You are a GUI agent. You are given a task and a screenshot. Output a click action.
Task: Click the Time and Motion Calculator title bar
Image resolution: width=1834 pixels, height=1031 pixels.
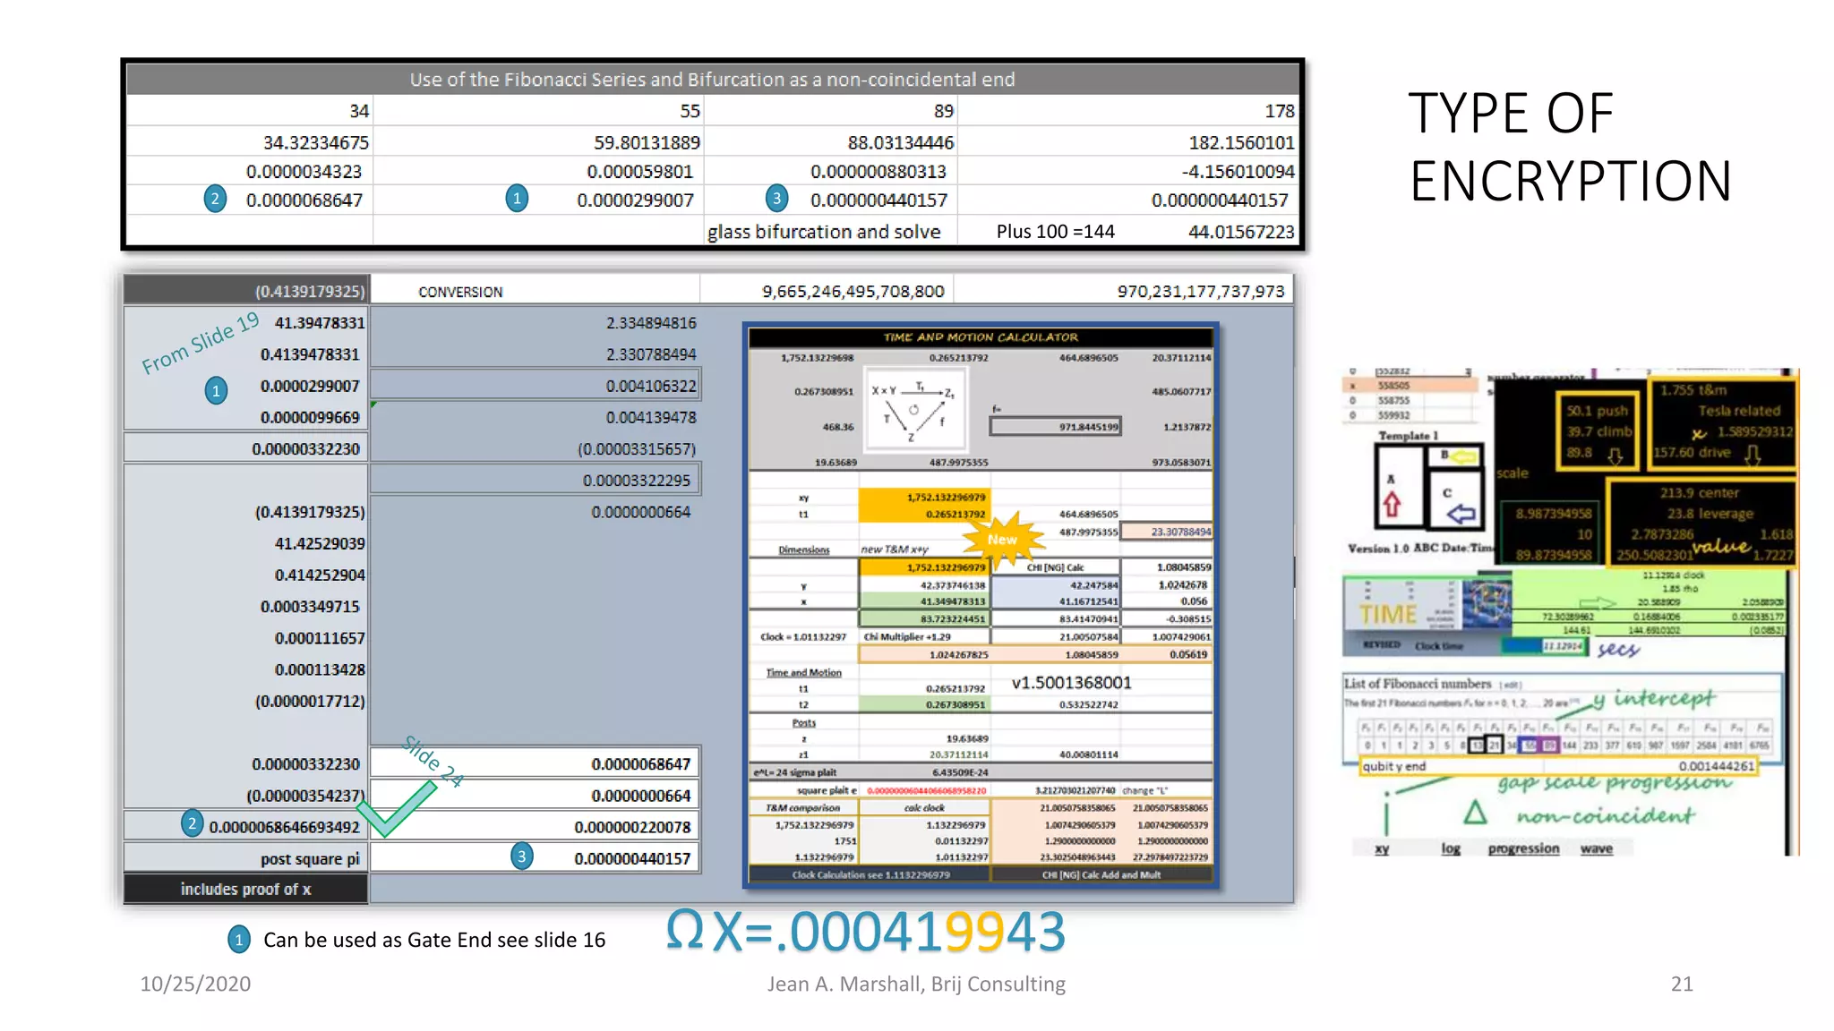tap(981, 337)
